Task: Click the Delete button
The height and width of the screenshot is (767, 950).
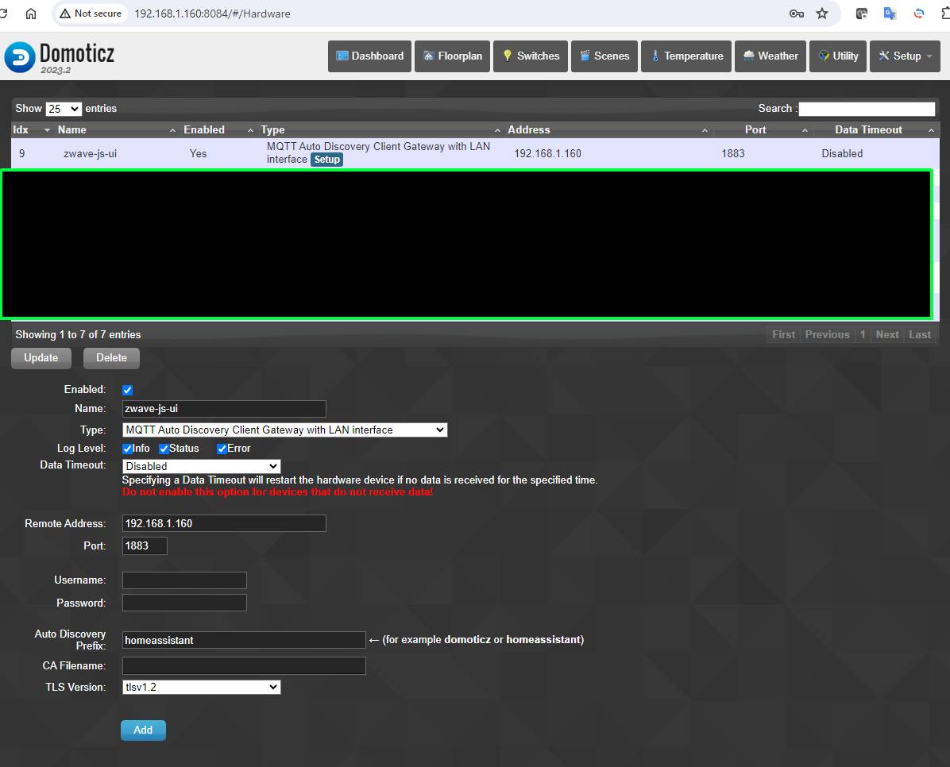Action: (x=111, y=358)
